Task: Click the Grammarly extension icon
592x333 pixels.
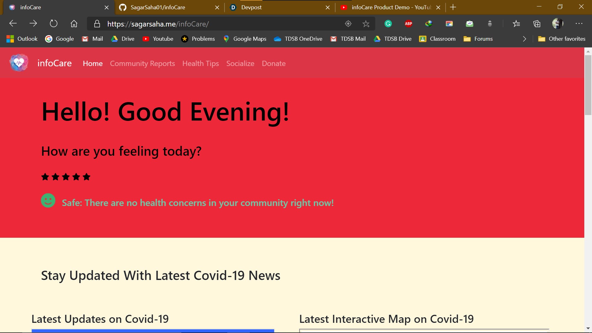Action: (x=388, y=24)
